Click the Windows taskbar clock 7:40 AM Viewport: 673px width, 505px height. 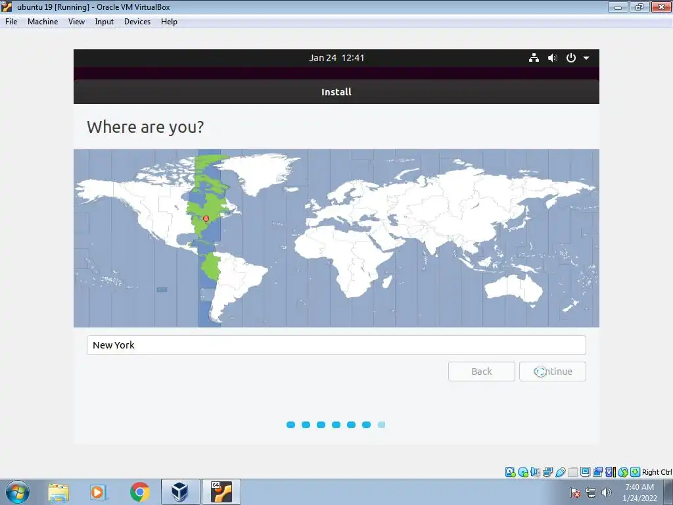point(639,493)
